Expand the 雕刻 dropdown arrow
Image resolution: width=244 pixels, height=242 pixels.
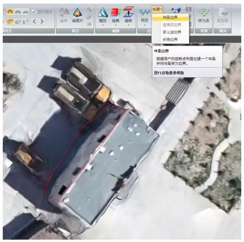(x=102, y=25)
